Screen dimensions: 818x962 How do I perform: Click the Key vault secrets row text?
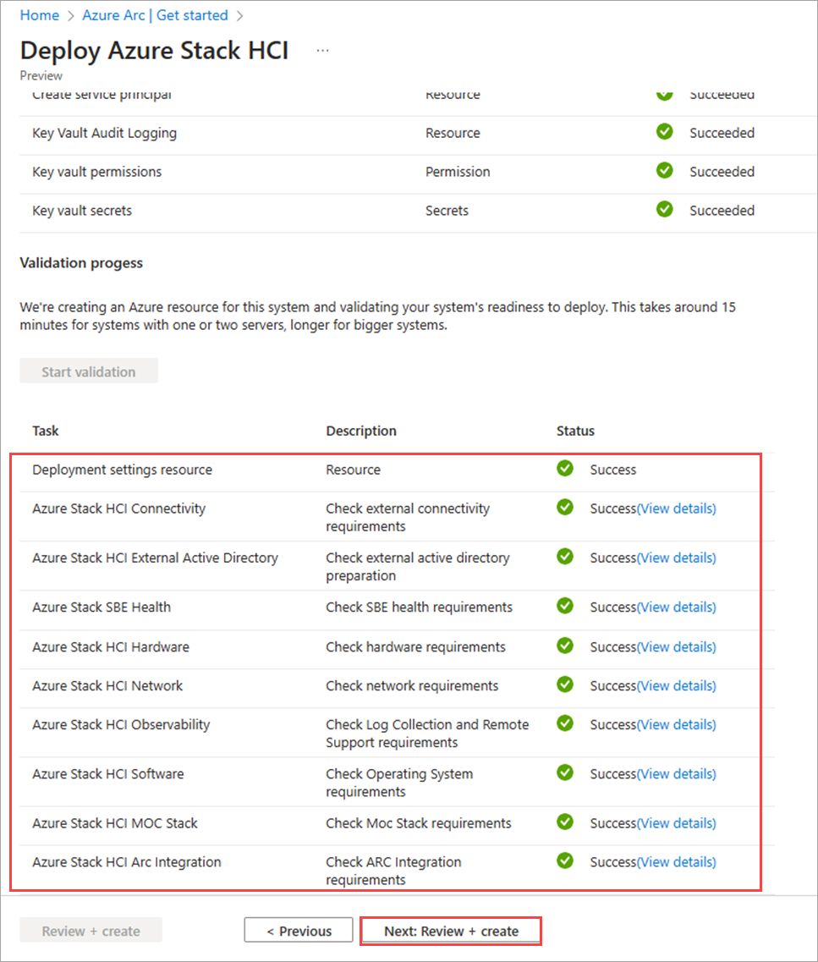pos(81,211)
